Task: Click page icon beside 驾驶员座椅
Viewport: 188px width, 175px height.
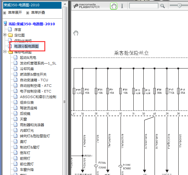Action: (16, 108)
